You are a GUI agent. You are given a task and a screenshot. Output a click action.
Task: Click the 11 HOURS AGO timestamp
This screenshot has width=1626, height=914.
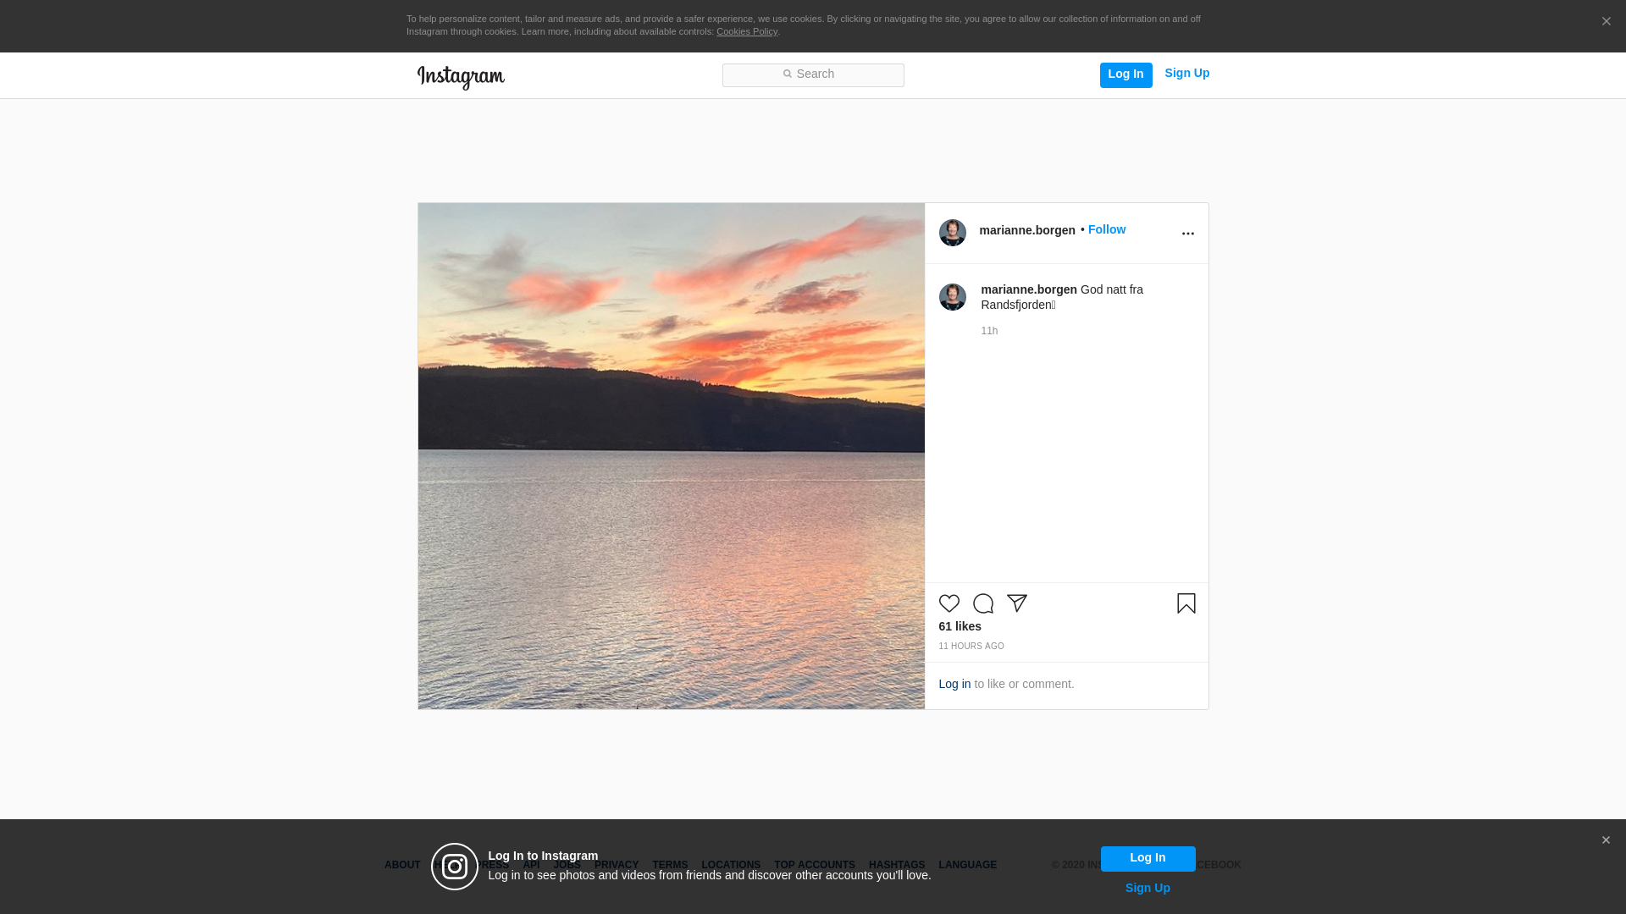971,646
